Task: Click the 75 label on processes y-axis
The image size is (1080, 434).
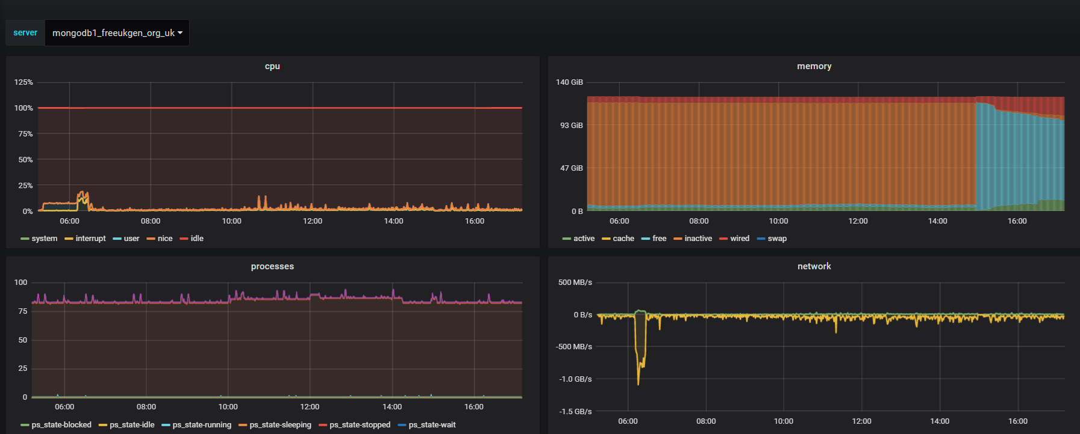Action: [x=23, y=311]
